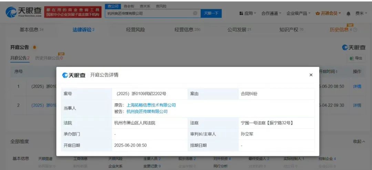Open the 经营风险 navigation tab
The image size is (372, 170).
(135, 30)
